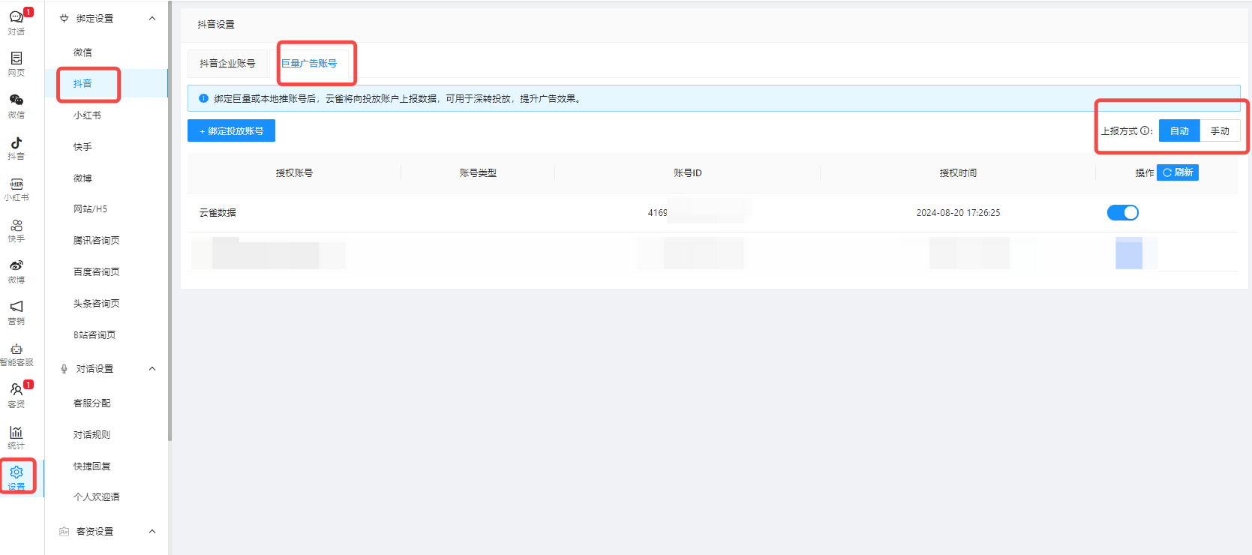Click the 绑定投放账号 button
Screen dimensions: 1252x555
(231, 131)
